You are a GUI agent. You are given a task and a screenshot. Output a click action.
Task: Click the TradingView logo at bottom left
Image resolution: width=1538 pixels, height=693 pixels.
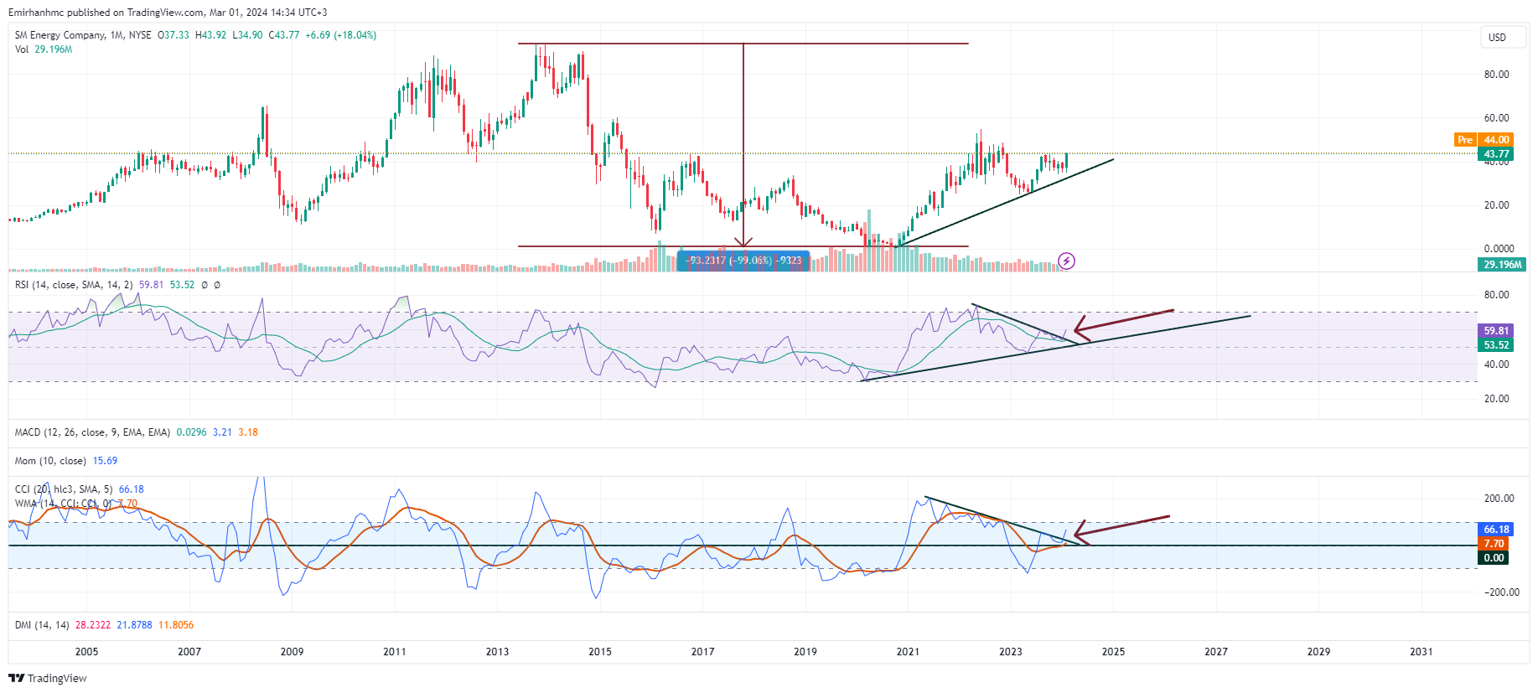[48, 678]
